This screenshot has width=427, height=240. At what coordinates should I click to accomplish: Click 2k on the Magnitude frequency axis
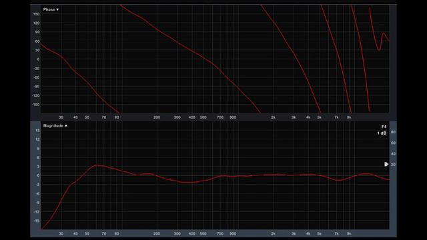(x=273, y=233)
